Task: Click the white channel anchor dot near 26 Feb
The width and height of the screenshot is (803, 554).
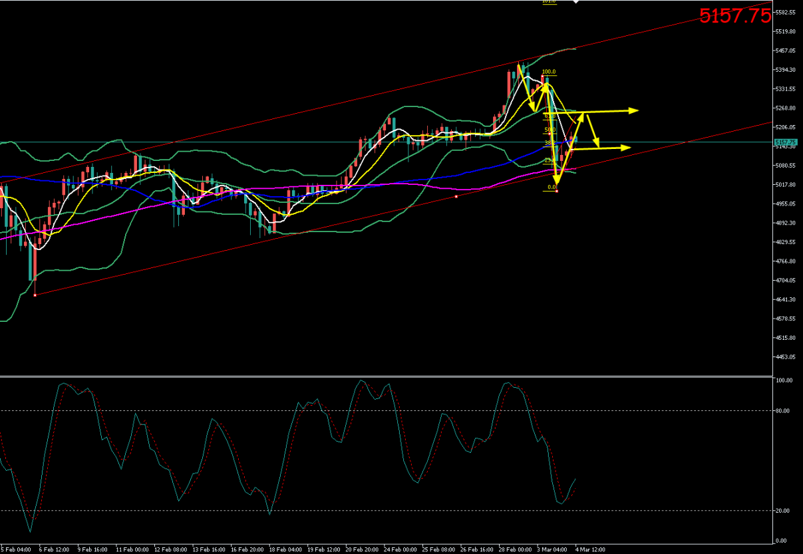Action: tap(456, 196)
